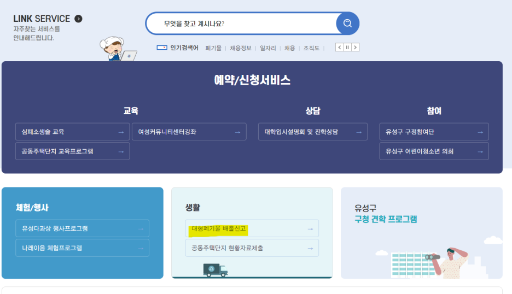
Task: Open the LINK SERVICE arrow icon
Action: pyautogui.click(x=78, y=19)
